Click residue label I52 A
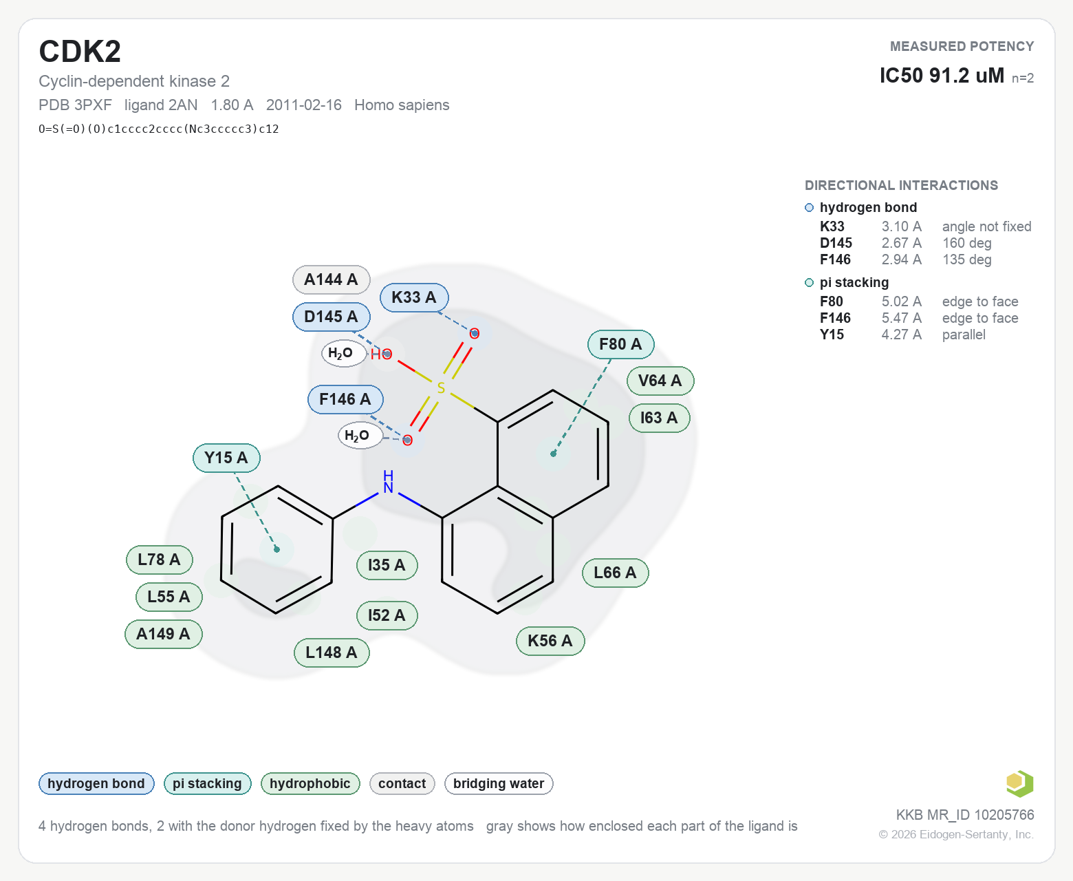The image size is (1073, 881). tap(387, 615)
